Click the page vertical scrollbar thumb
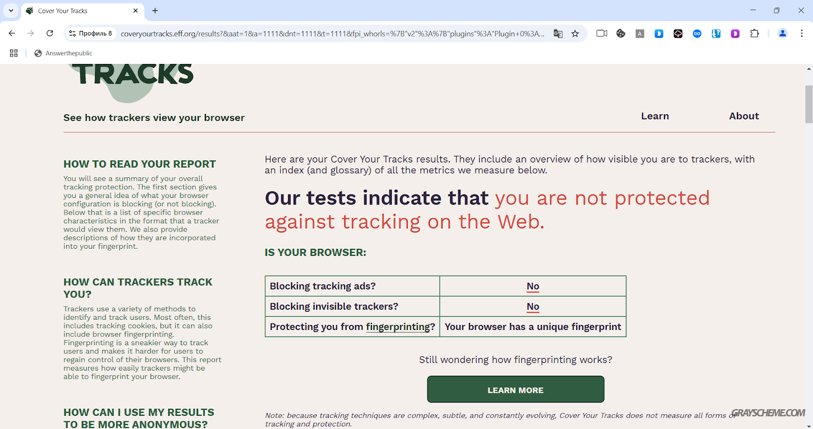This screenshot has height=429, width=813. [x=808, y=104]
